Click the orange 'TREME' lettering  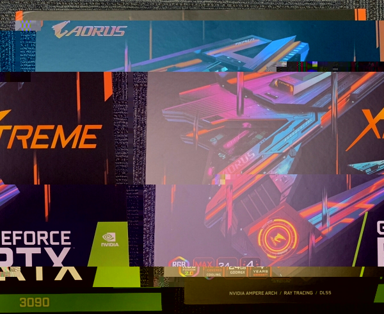[x=52, y=136]
